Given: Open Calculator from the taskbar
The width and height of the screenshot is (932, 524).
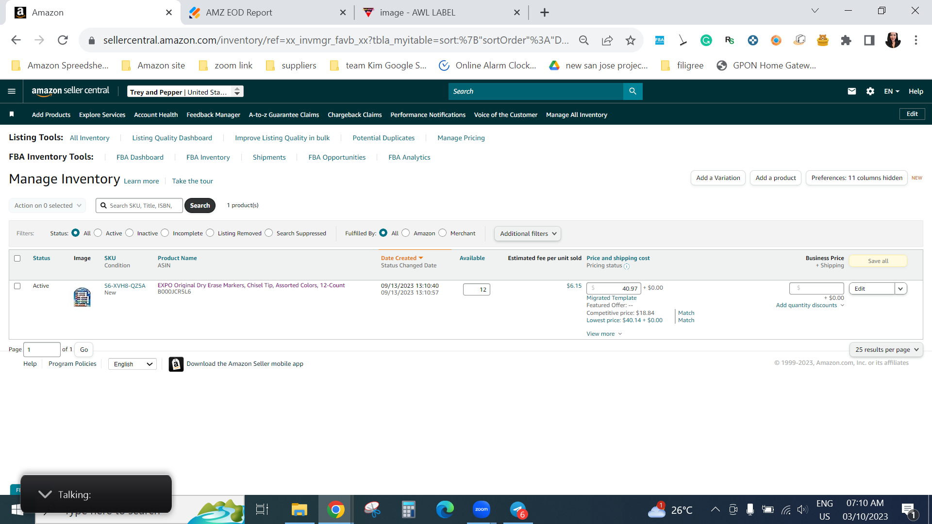Looking at the screenshot, I should 409,509.
